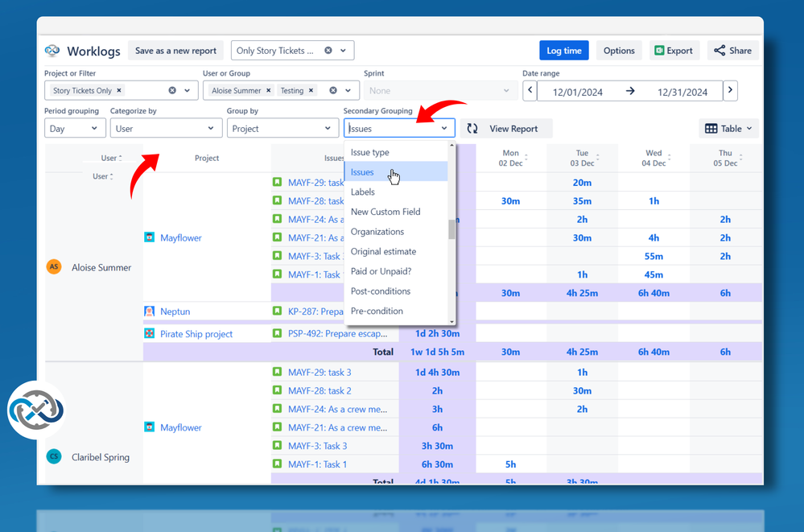Select Original estimate option
The width and height of the screenshot is (804, 532).
396,251
